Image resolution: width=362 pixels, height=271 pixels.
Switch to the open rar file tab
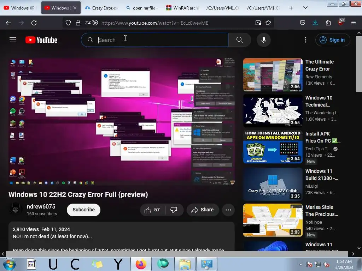click(x=141, y=8)
